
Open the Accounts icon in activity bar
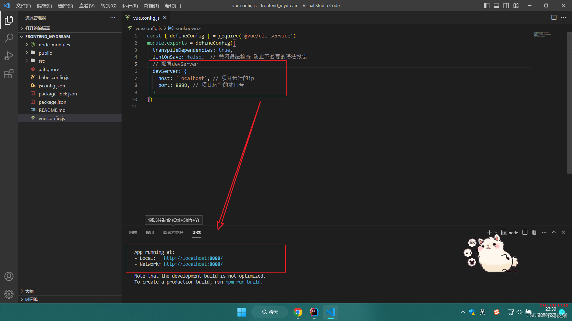point(9,276)
